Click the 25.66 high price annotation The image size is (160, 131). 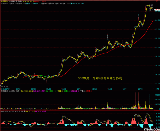pos(151,5)
